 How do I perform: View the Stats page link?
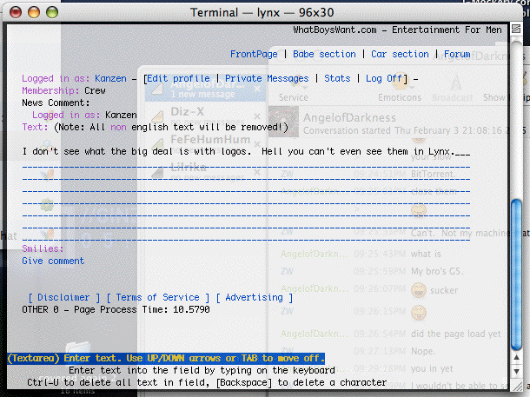pyautogui.click(x=337, y=78)
